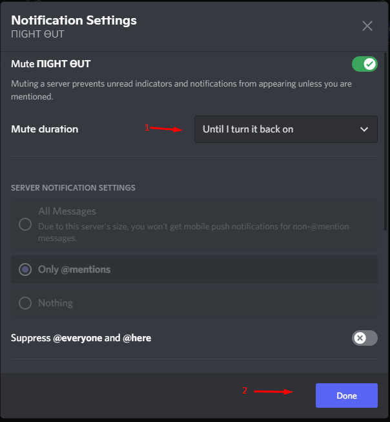The image size is (390, 422).
Task: Open the Mute duration dropdown
Action: (x=286, y=129)
